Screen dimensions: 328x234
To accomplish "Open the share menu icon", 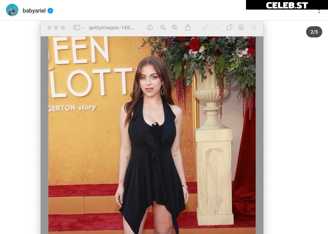I will point(188,27).
